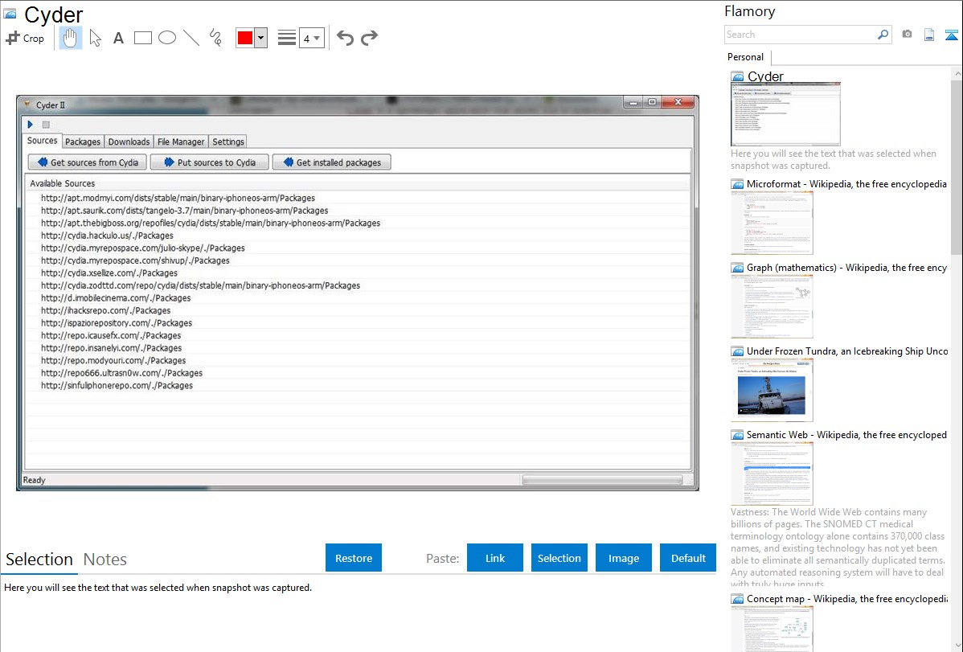
Task: Pick the ellipse drawing tool
Action: [167, 38]
